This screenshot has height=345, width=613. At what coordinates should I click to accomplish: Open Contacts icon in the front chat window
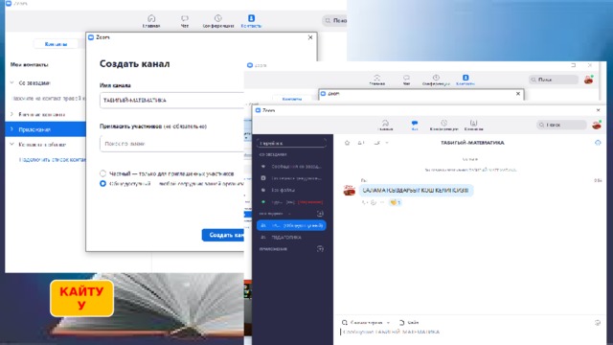pos(473,126)
